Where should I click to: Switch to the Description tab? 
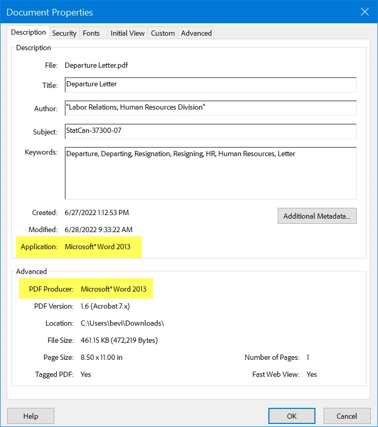(28, 33)
